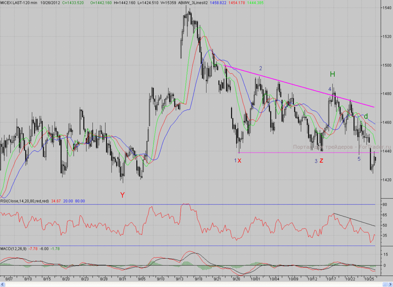Click the red Z wave label
The height and width of the screenshot is (287, 393).
[x=321, y=161]
